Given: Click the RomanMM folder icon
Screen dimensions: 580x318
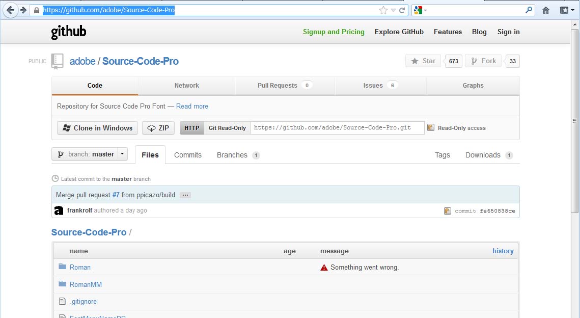Looking at the screenshot, I should [63, 284].
